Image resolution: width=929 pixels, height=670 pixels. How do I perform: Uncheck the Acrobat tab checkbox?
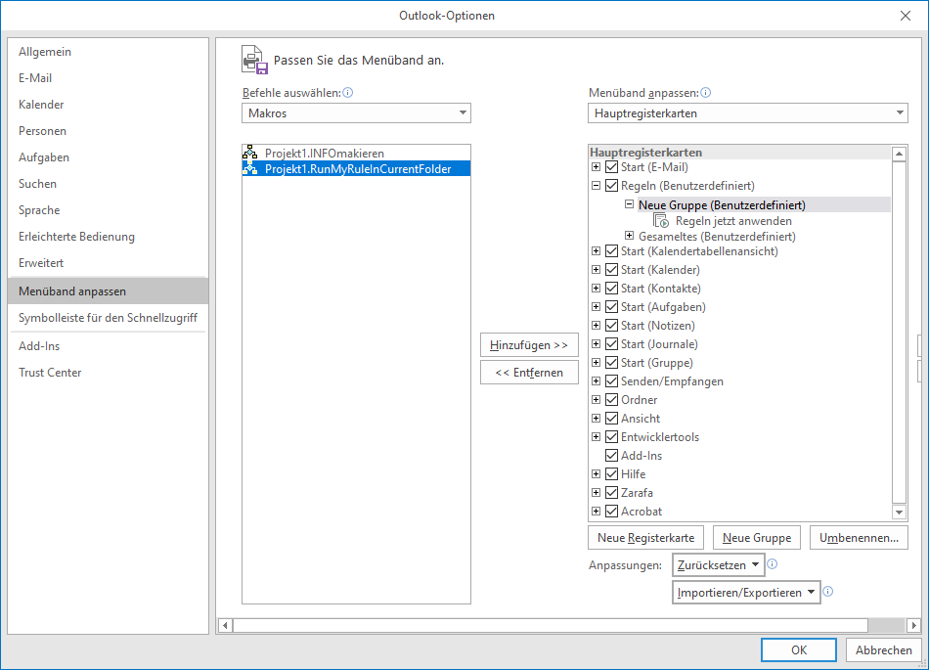click(x=611, y=512)
